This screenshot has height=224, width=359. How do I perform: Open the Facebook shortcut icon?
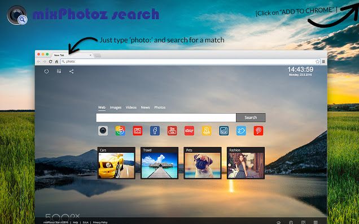(x=155, y=131)
